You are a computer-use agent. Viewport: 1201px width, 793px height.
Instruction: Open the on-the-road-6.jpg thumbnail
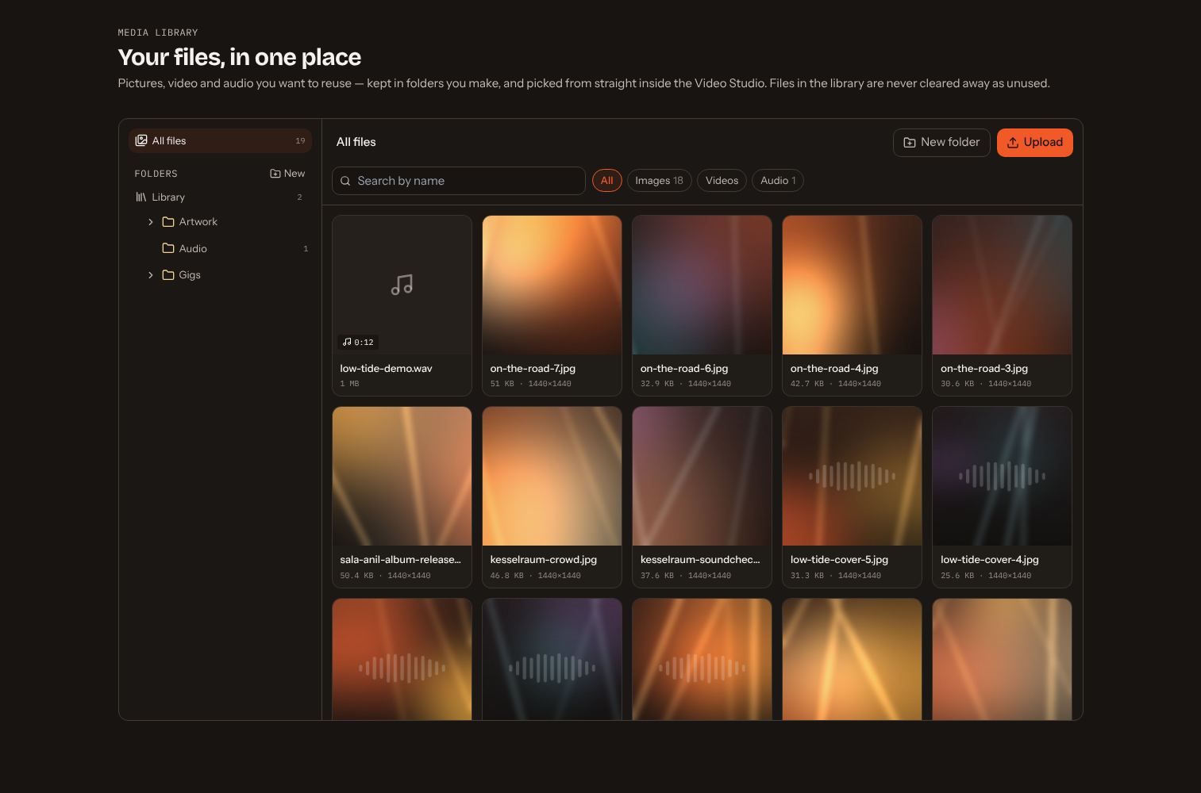click(702, 285)
